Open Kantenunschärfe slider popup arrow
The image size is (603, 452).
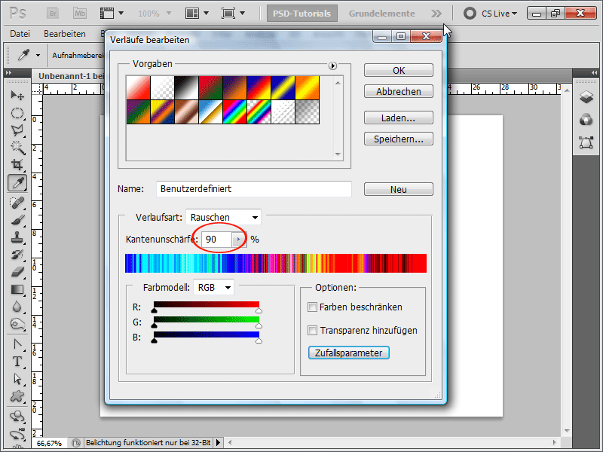(x=238, y=240)
